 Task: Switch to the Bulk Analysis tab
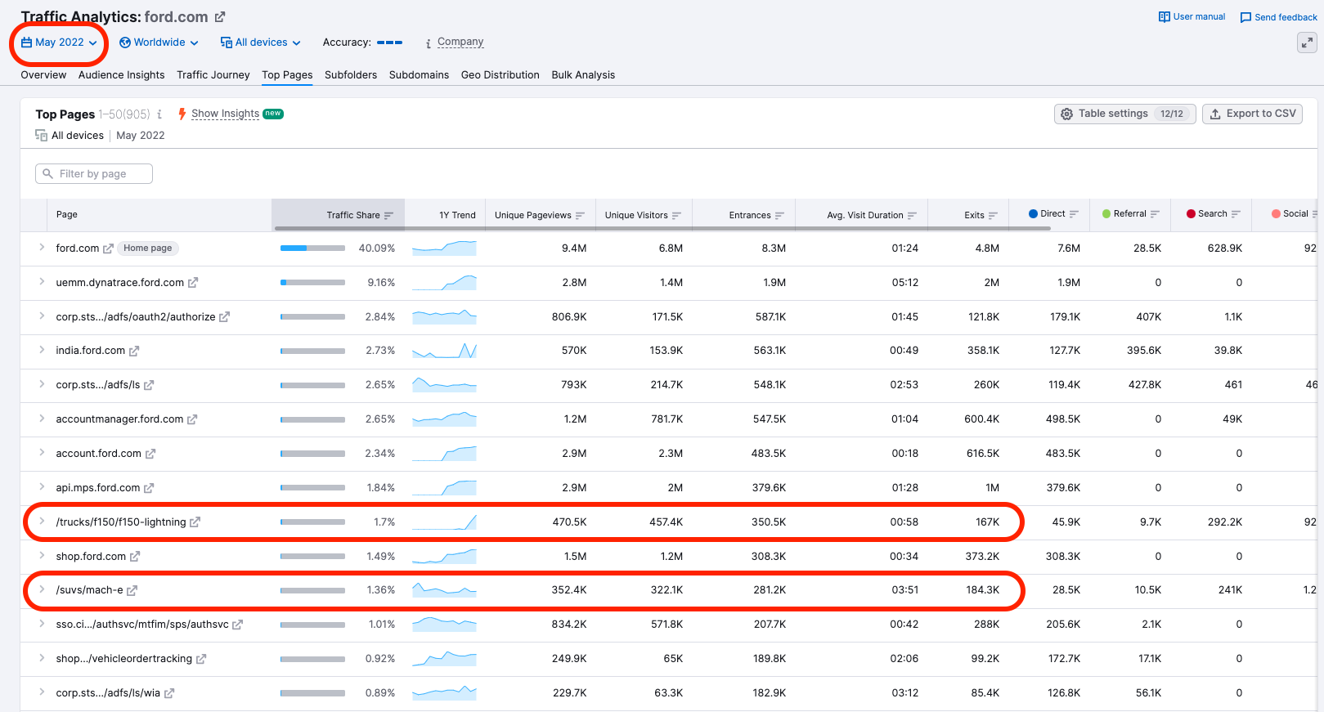pyautogui.click(x=583, y=75)
